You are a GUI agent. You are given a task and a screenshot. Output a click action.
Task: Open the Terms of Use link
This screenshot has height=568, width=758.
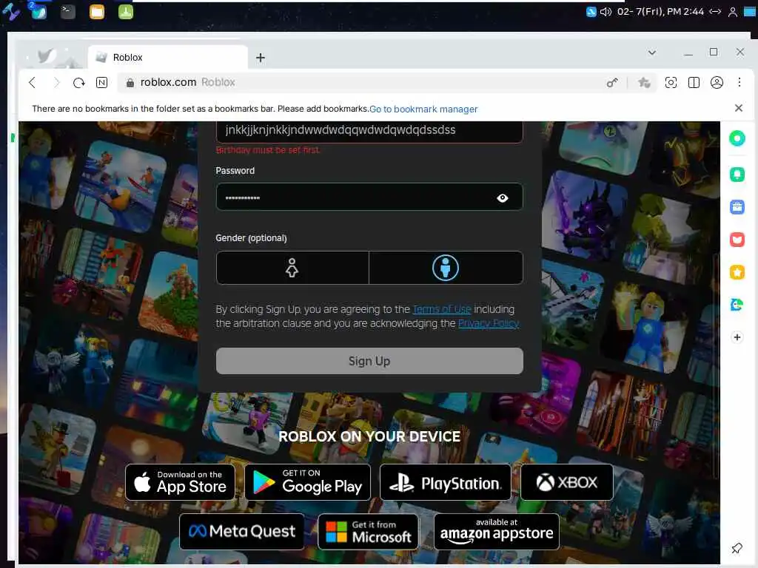(x=441, y=309)
